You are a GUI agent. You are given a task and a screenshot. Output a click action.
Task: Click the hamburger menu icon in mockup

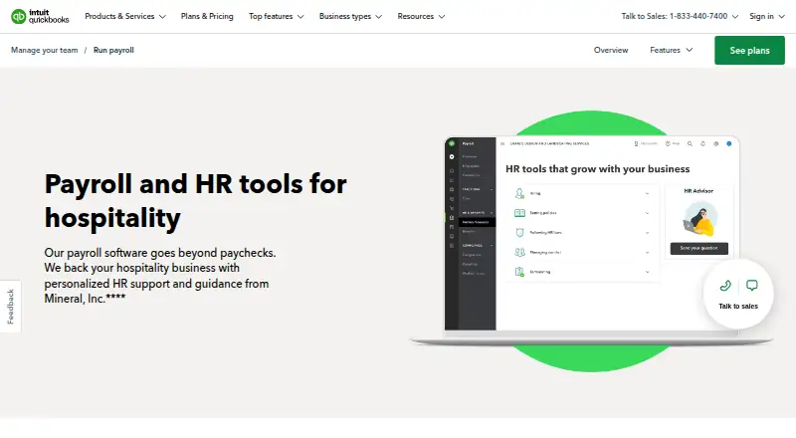click(x=502, y=143)
